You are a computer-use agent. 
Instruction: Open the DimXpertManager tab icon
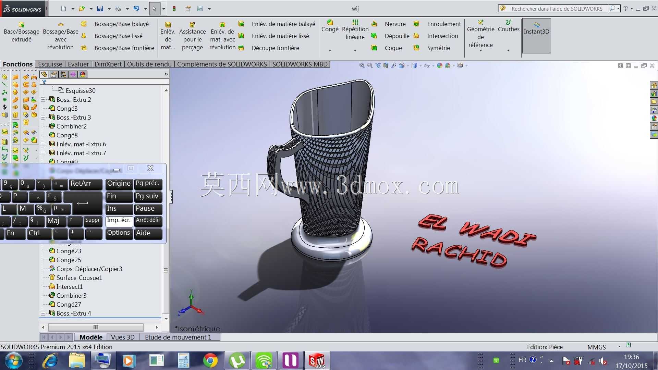click(x=73, y=74)
